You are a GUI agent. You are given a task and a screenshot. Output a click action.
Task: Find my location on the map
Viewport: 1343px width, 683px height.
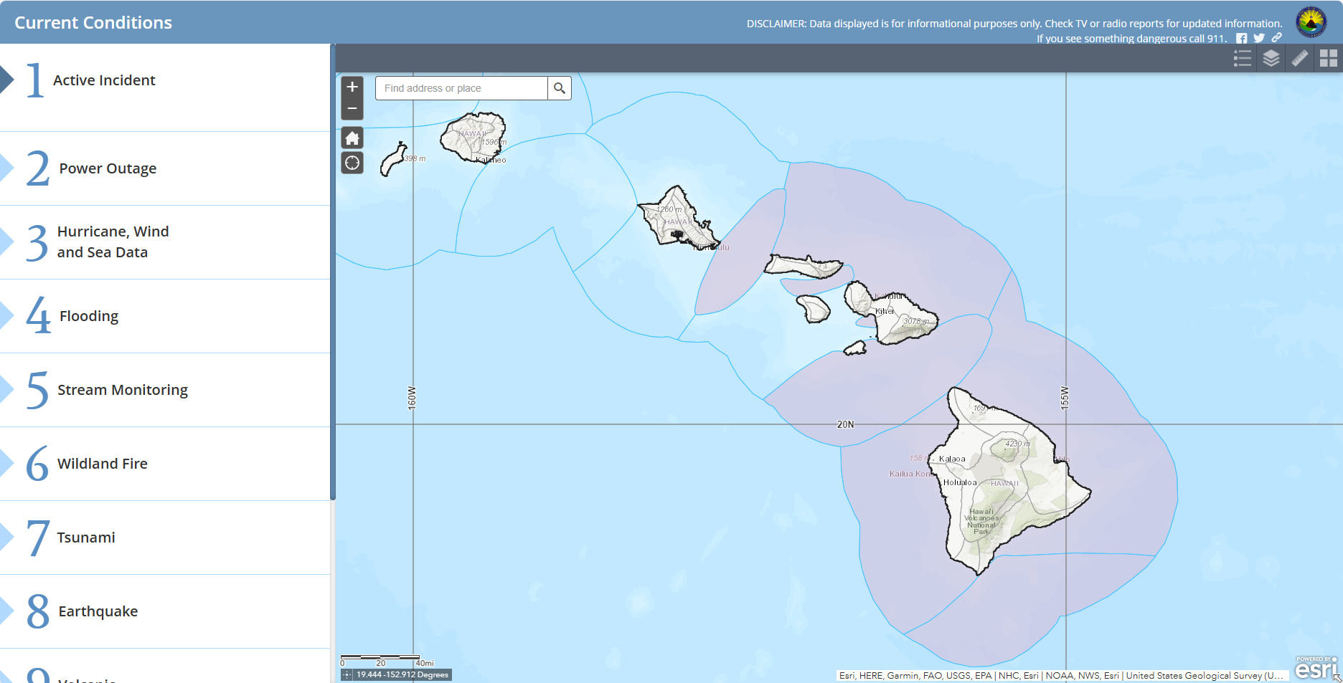[352, 163]
